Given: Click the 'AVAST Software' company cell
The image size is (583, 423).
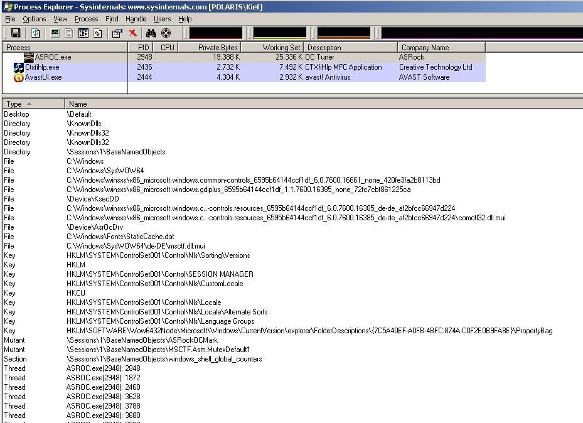Looking at the screenshot, I should point(424,77).
